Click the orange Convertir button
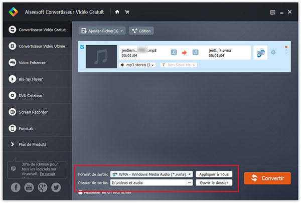The image size is (301, 203). pos(267,178)
